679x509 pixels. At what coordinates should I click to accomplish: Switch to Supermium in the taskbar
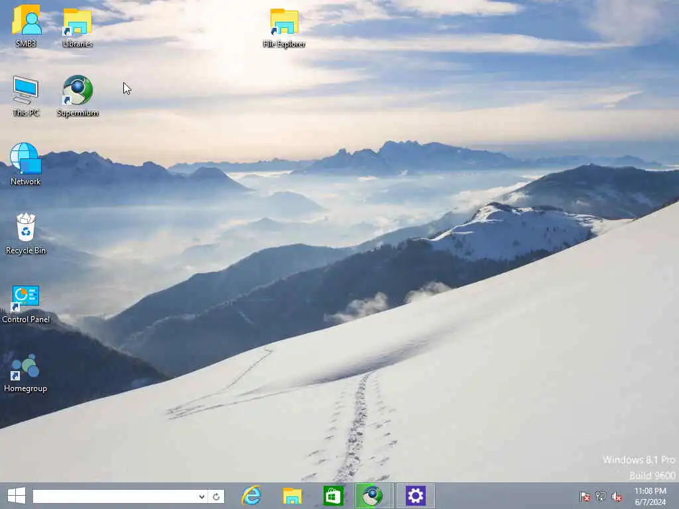(373, 496)
